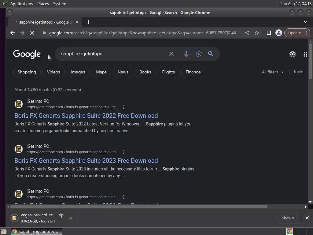Click the padlock site info icon
This screenshot has width=313, height=235.
point(44,33)
